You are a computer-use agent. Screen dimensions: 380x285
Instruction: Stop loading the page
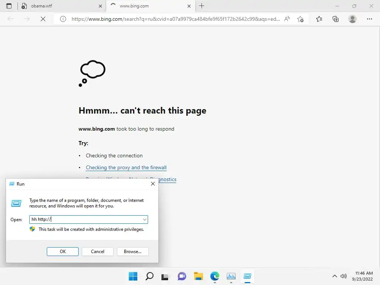pos(43,19)
